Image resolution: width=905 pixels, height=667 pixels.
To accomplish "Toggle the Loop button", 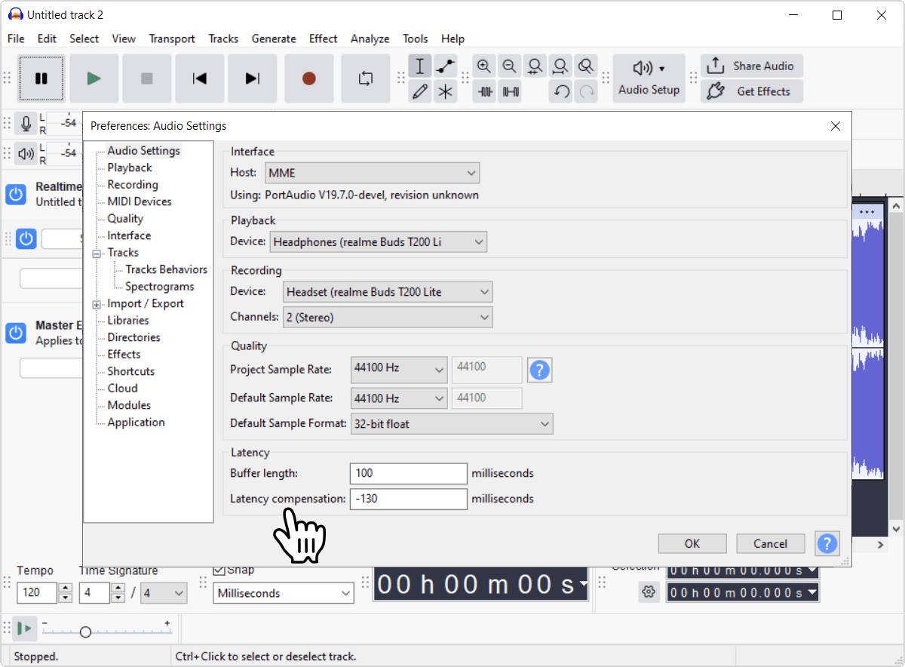I will 366,78.
